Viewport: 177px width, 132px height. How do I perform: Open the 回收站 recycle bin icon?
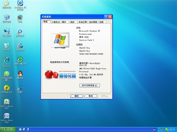[x=7, y=46]
